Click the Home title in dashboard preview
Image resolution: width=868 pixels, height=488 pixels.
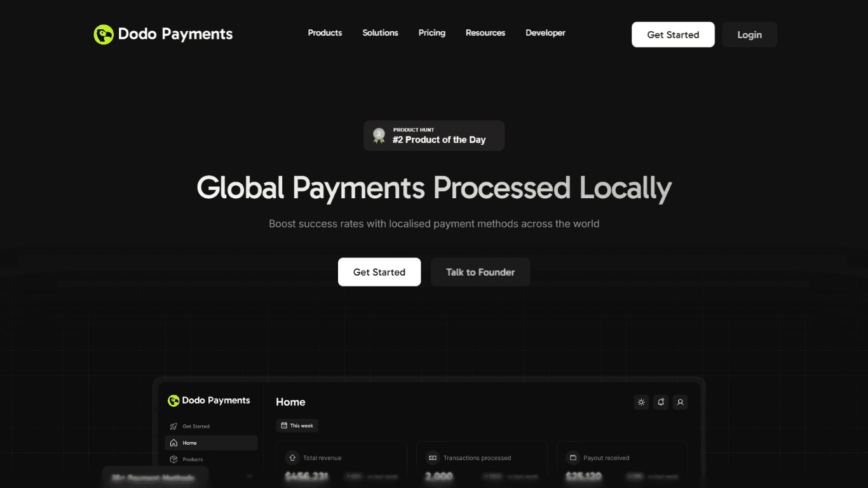(290, 402)
